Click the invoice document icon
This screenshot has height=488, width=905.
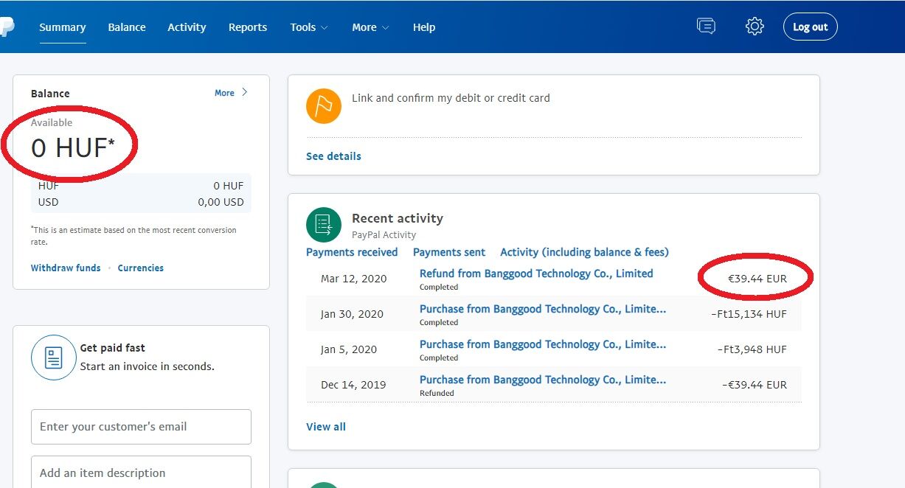(x=54, y=358)
